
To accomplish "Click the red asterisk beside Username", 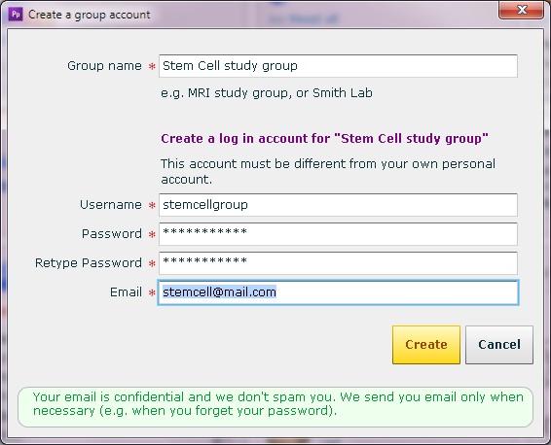I will [152, 205].
